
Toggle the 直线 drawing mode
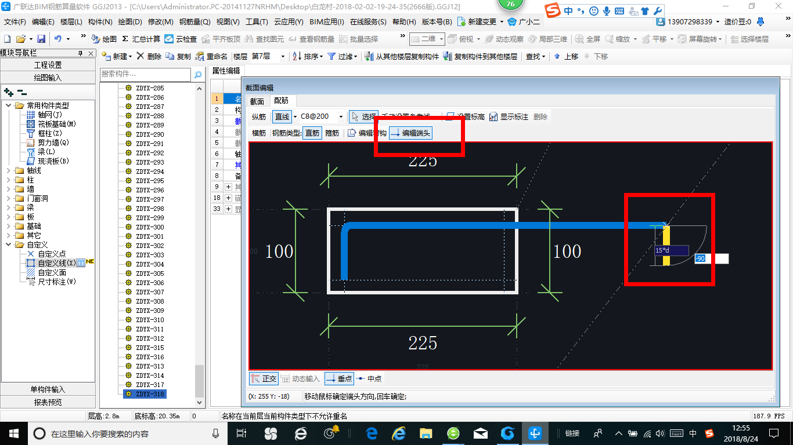(282, 116)
